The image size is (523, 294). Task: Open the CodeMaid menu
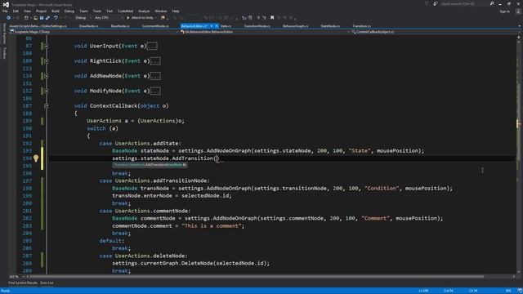(x=125, y=11)
